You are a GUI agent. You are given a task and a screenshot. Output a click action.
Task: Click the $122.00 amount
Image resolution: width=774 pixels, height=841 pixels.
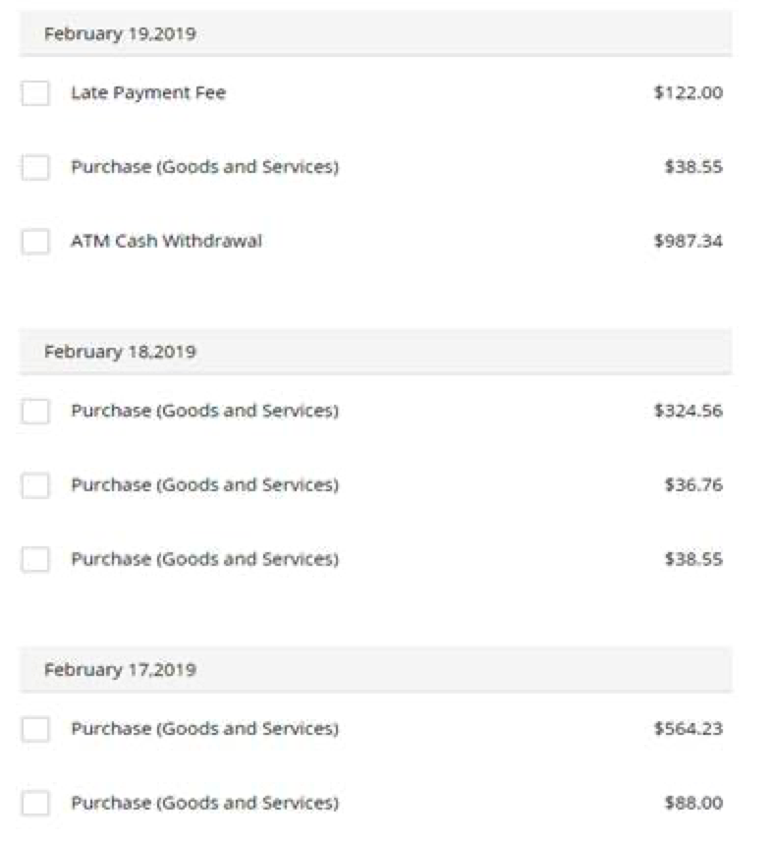click(x=689, y=92)
